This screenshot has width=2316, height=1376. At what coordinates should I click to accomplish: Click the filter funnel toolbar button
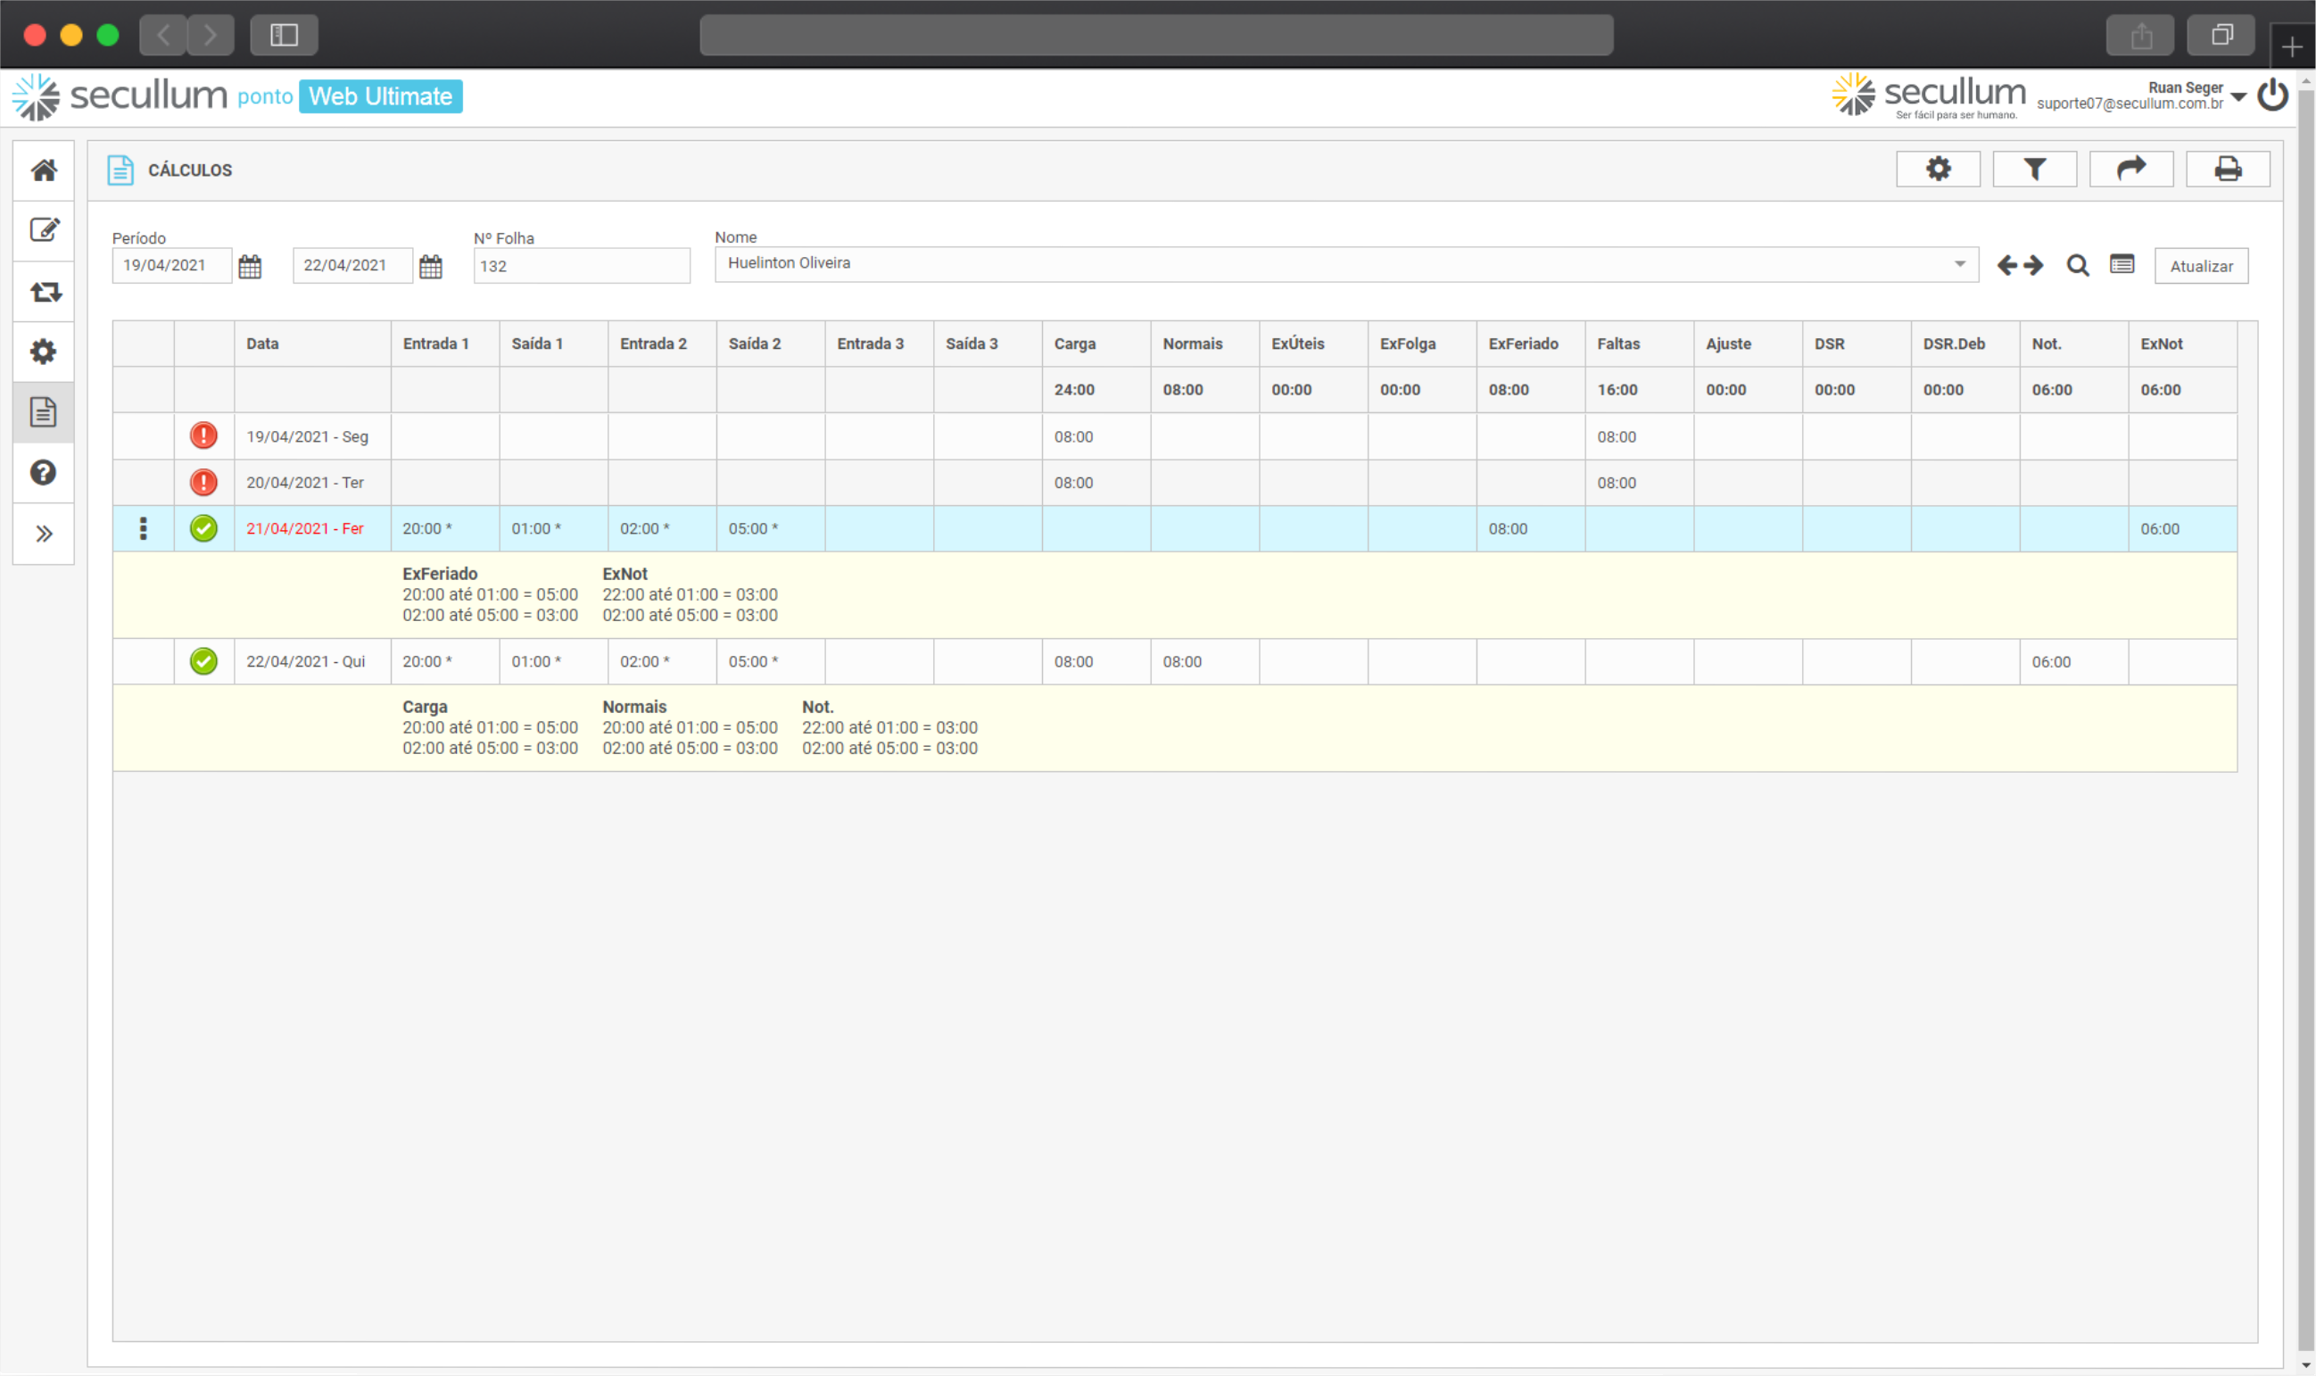(2034, 169)
